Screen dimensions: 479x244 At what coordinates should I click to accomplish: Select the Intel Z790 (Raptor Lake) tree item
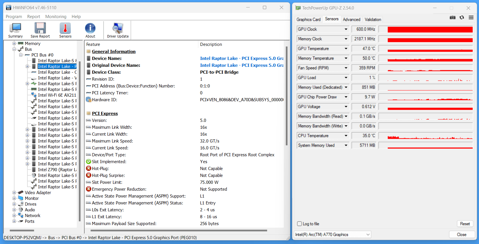tap(57, 169)
